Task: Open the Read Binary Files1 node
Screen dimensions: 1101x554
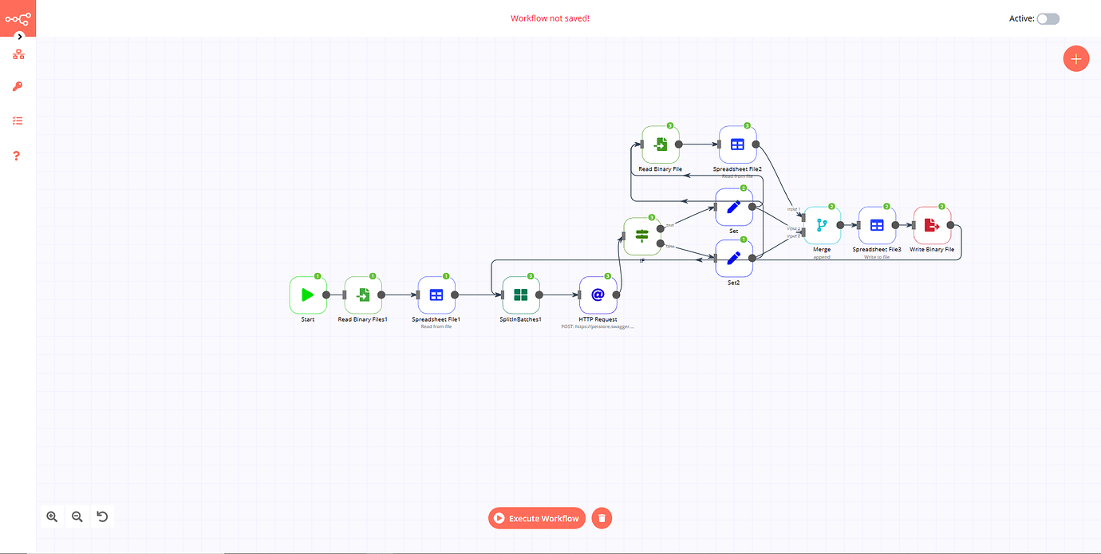Action: [x=363, y=295]
